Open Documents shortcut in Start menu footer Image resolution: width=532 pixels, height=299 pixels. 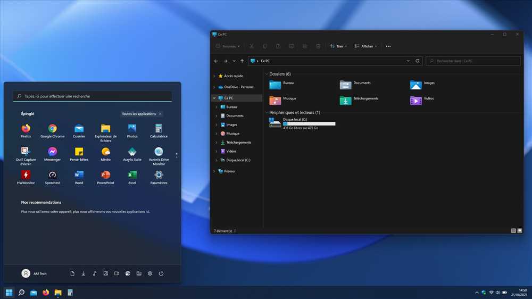click(x=72, y=273)
